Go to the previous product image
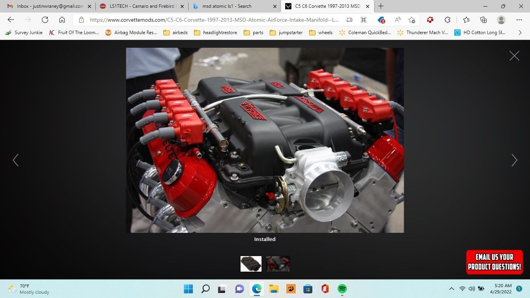This screenshot has width=530, height=298. [x=16, y=160]
